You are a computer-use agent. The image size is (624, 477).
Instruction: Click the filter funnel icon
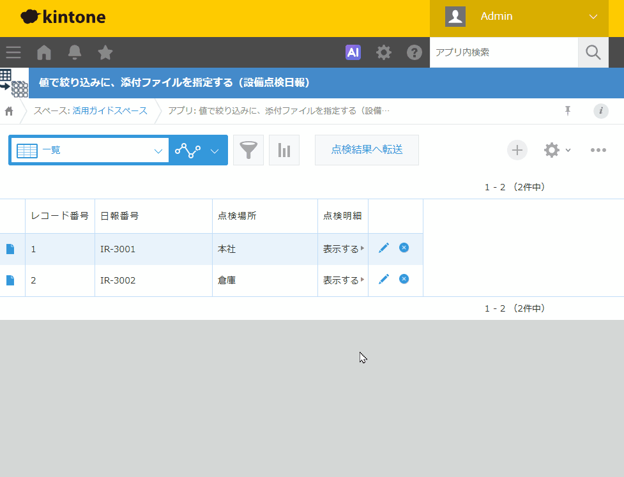pyautogui.click(x=248, y=150)
